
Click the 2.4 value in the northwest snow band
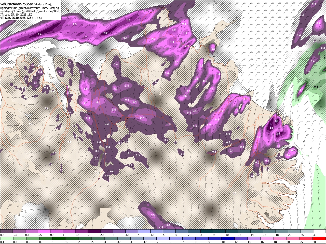click(39, 34)
